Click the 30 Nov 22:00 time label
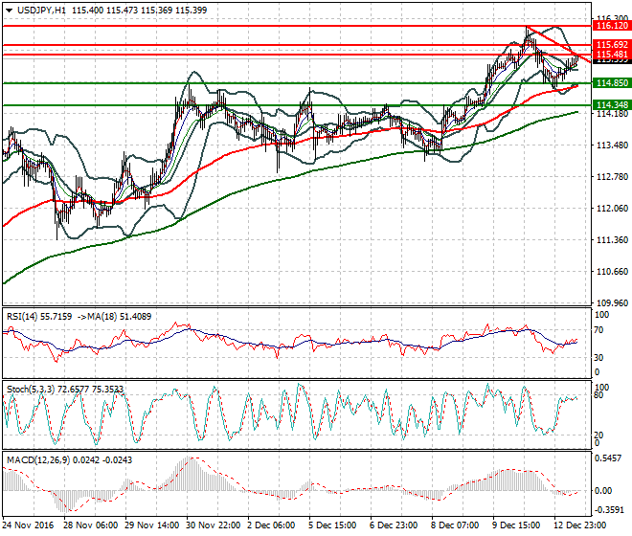 214,525
